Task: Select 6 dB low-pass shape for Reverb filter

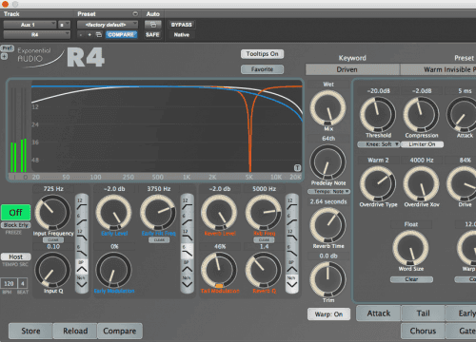Action: point(291,251)
